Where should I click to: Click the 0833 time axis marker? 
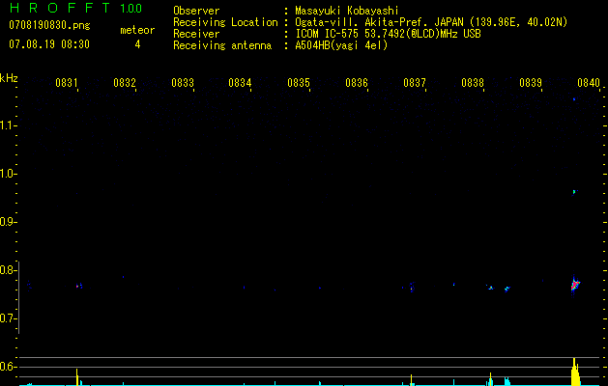click(183, 83)
